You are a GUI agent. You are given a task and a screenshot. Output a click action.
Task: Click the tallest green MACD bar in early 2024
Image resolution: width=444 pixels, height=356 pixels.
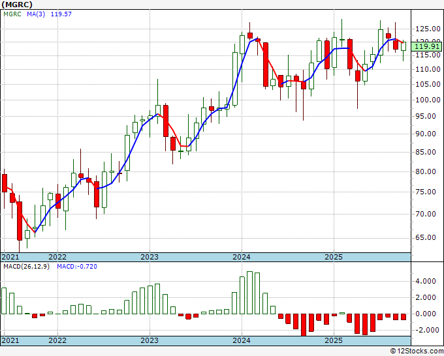(249, 293)
